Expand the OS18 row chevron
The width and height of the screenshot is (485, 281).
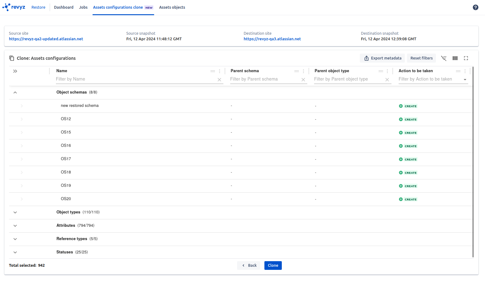(22, 173)
